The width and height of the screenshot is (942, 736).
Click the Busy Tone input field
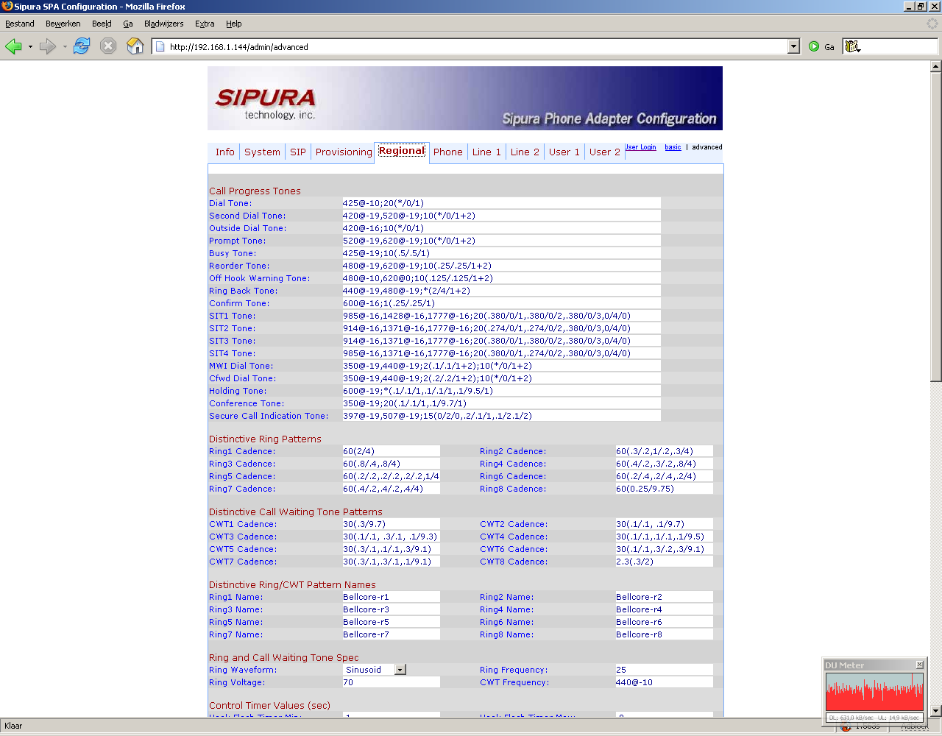pos(501,253)
